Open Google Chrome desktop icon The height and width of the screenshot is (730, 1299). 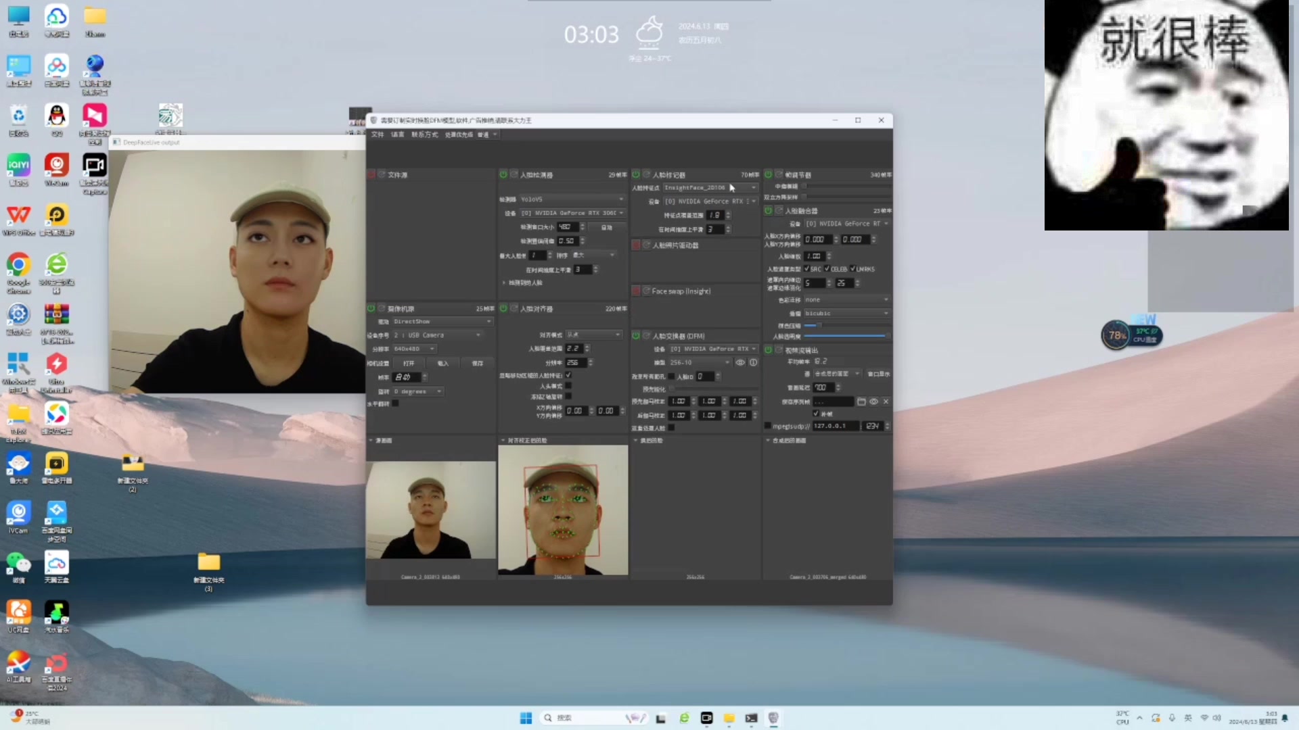[x=19, y=272]
